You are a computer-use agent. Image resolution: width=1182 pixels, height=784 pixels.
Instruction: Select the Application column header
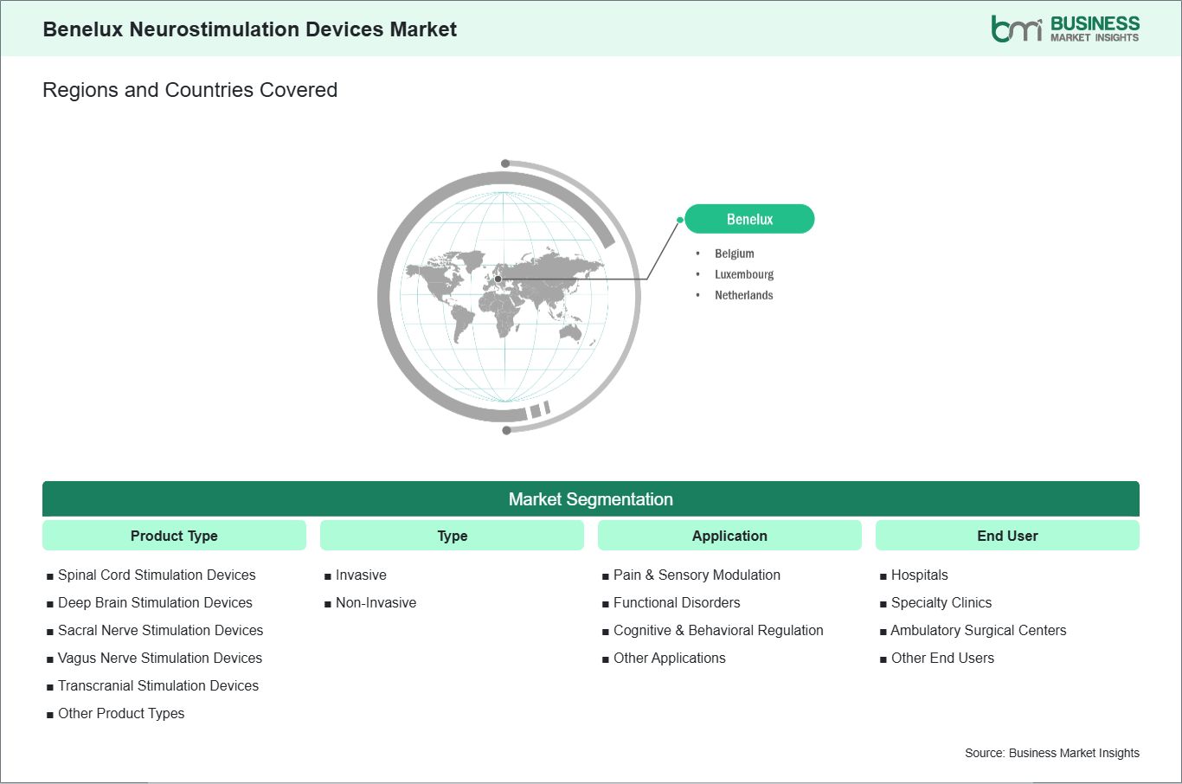729,536
